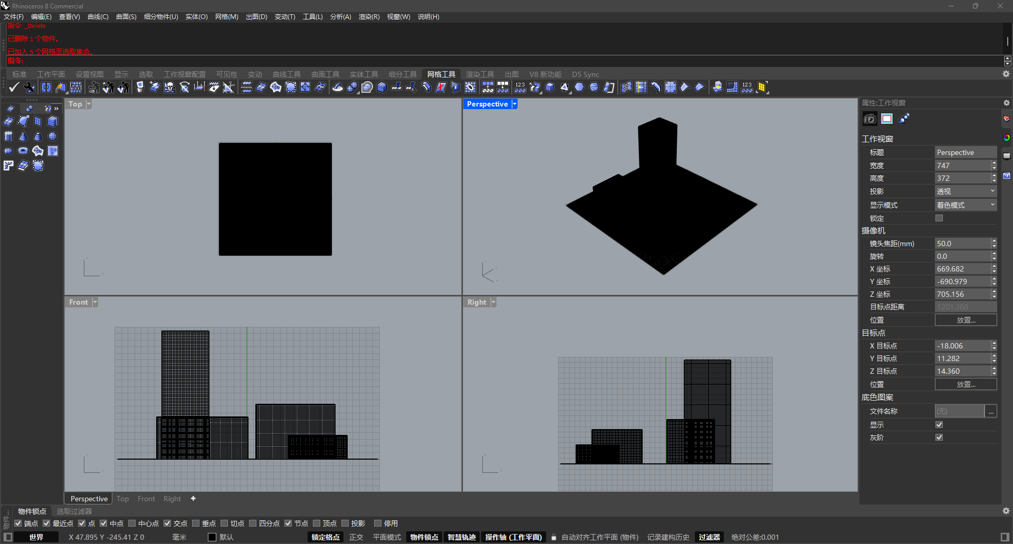Click the checkmark icon in the mesh toolbar
This screenshot has width=1013, height=544.
tap(14, 87)
